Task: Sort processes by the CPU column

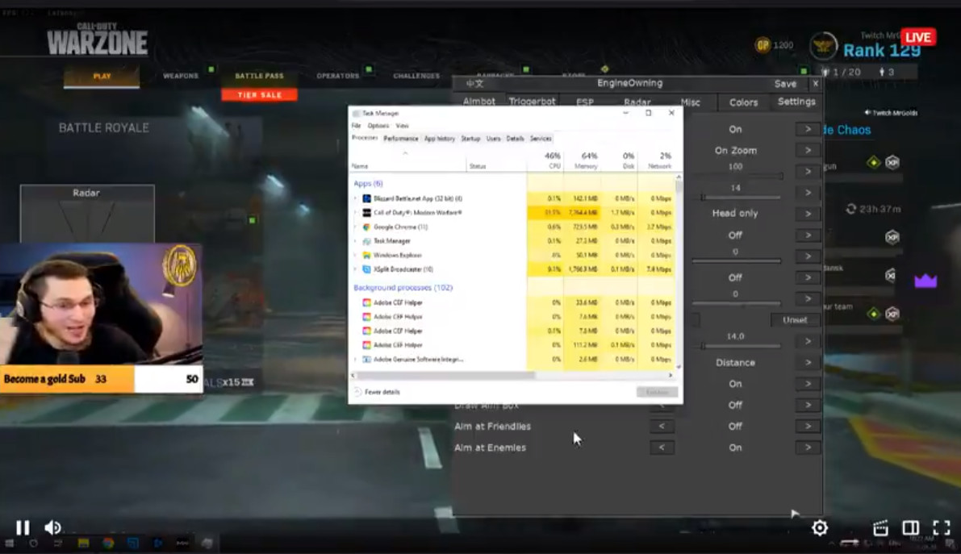Action: point(545,160)
